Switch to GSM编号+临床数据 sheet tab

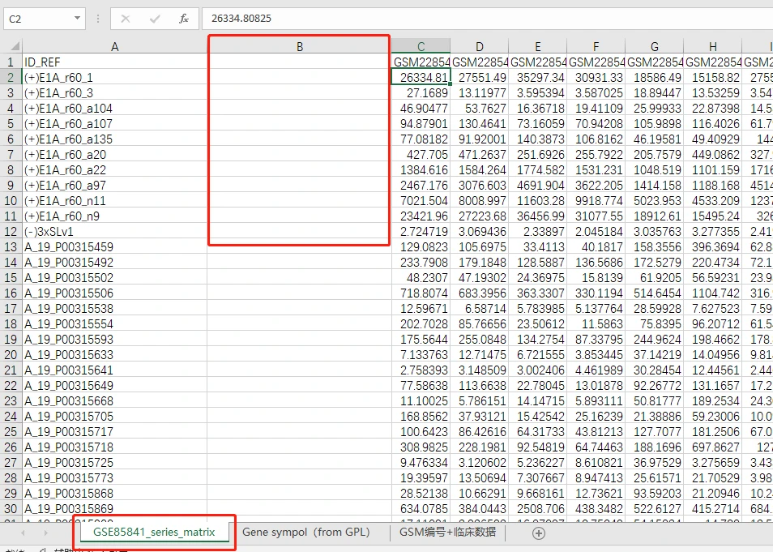click(447, 533)
